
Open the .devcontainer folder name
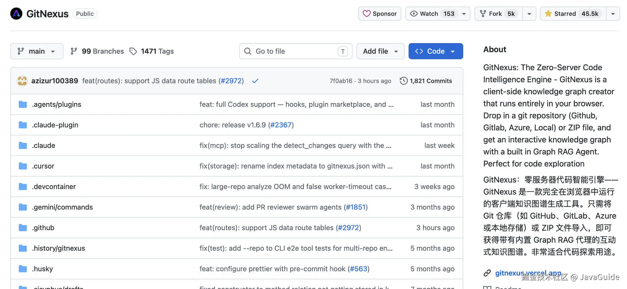tap(54, 187)
